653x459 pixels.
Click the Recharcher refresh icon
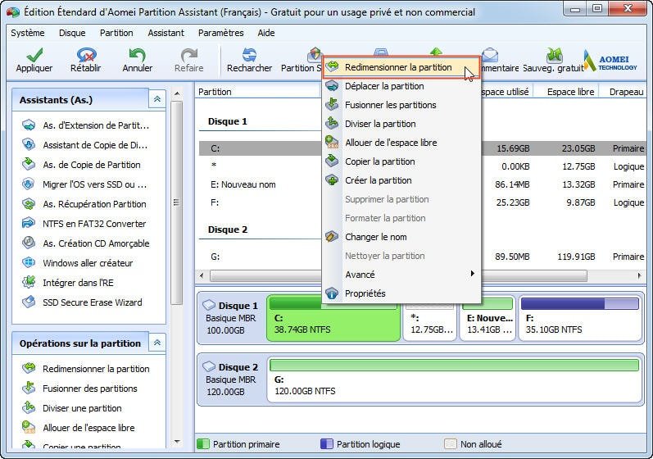(x=249, y=55)
